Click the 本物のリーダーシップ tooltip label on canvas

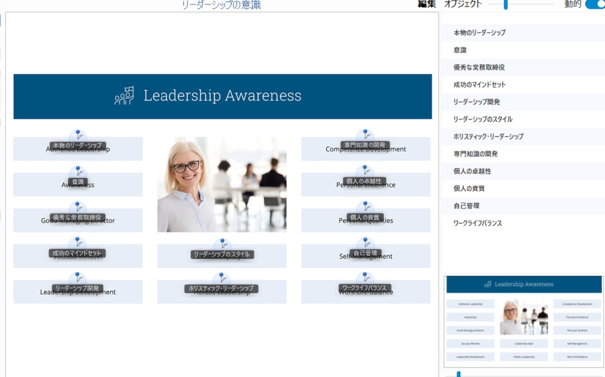click(78, 146)
